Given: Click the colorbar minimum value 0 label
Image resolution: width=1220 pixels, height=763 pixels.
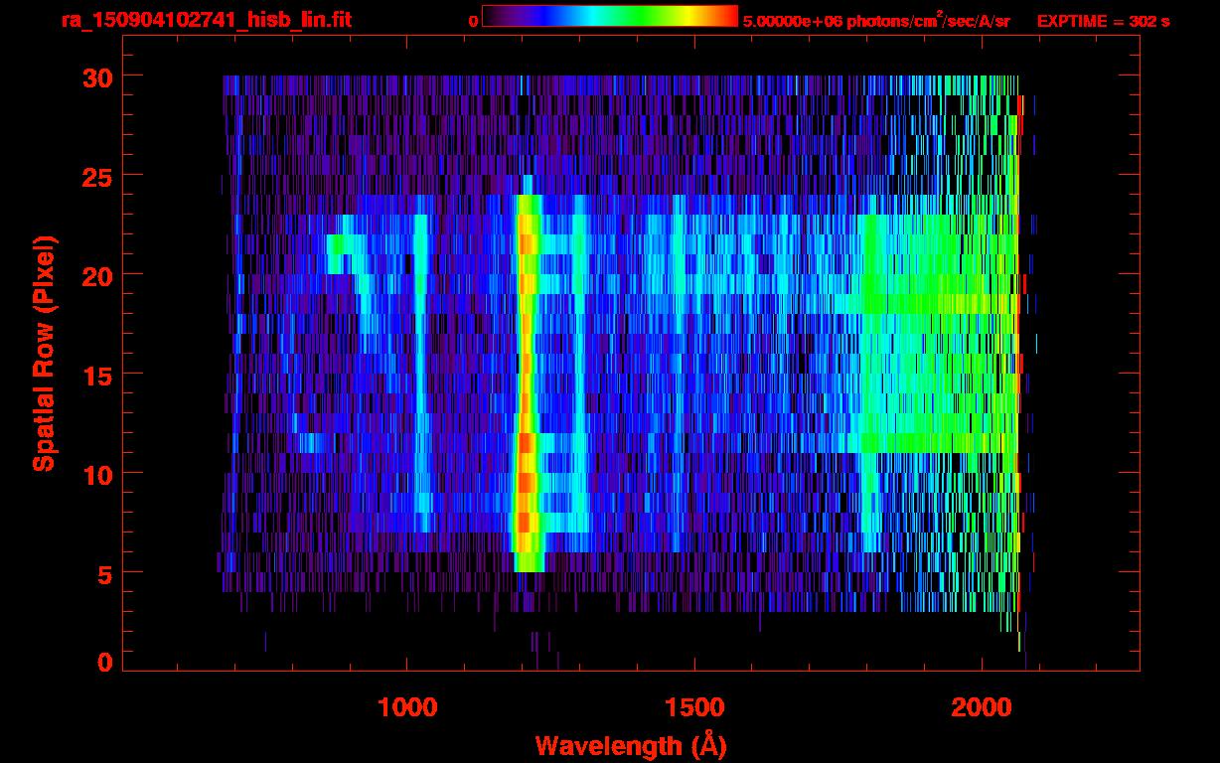Looking at the screenshot, I should 473,21.
